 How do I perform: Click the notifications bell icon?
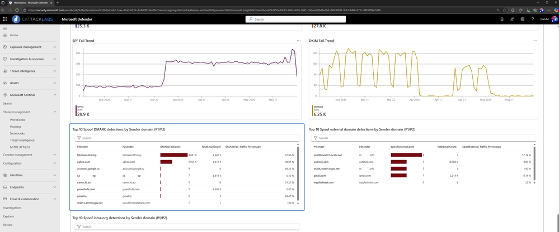[502, 19]
